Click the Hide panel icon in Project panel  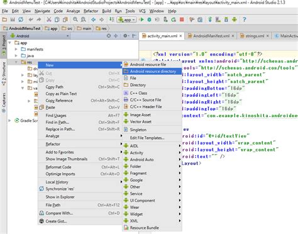click(134, 36)
